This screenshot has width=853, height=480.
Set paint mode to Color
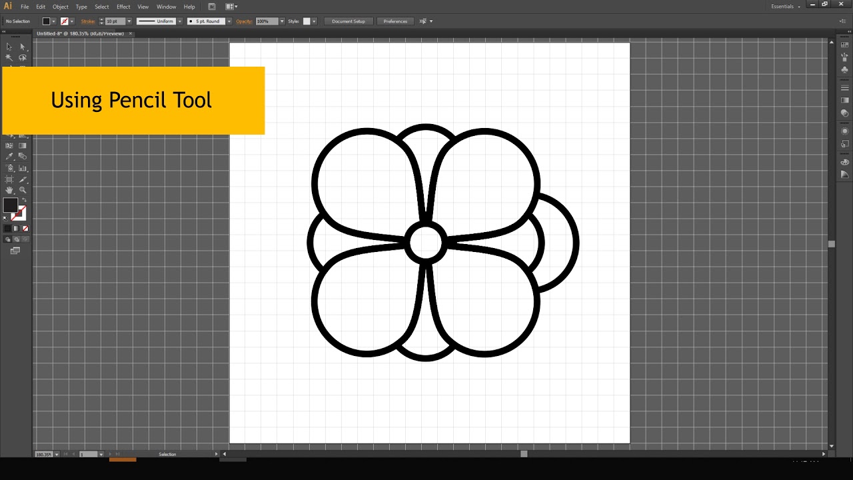click(7, 229)
